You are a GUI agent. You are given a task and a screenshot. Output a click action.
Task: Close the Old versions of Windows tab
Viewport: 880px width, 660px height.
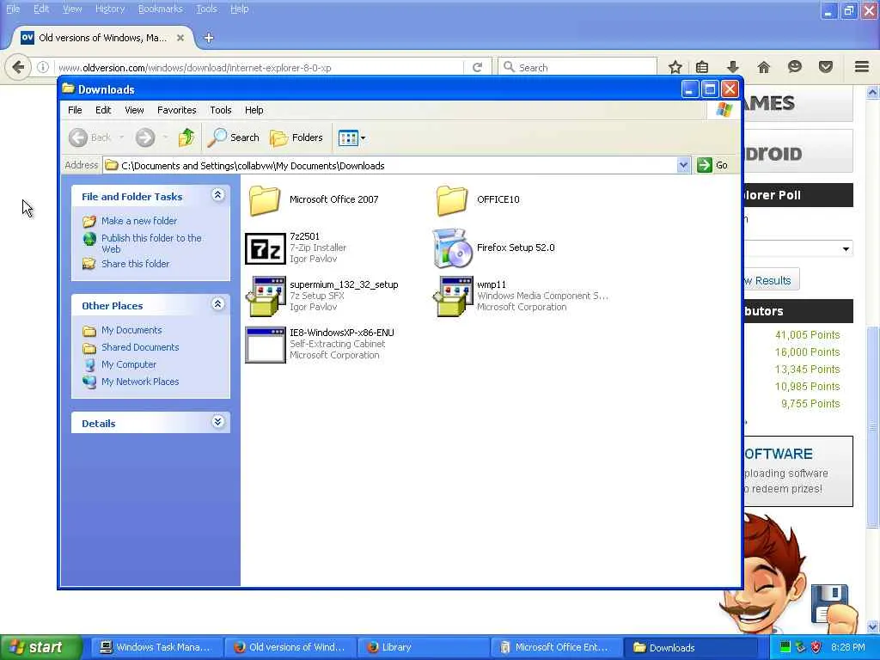(180, 38)
